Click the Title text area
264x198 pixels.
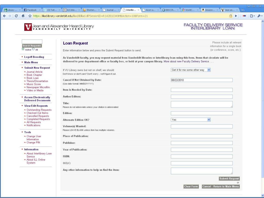tap(202, 104)
